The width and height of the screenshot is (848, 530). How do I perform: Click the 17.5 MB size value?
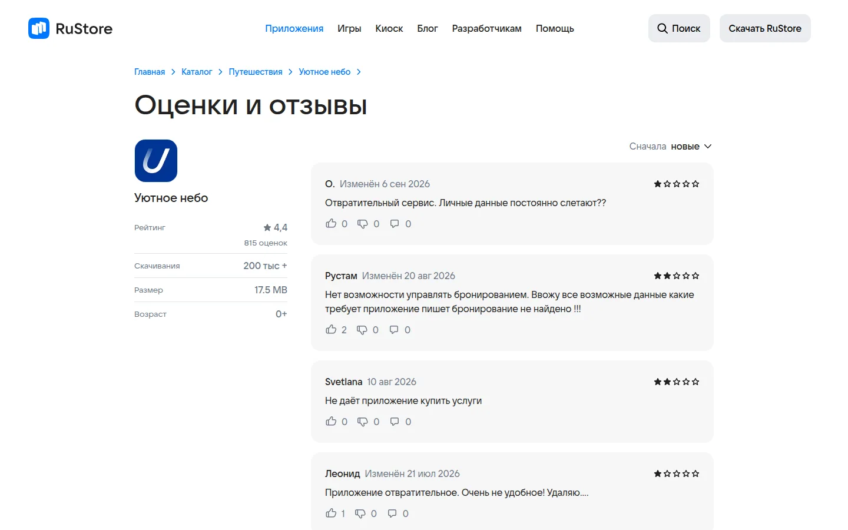pos(271,290)
